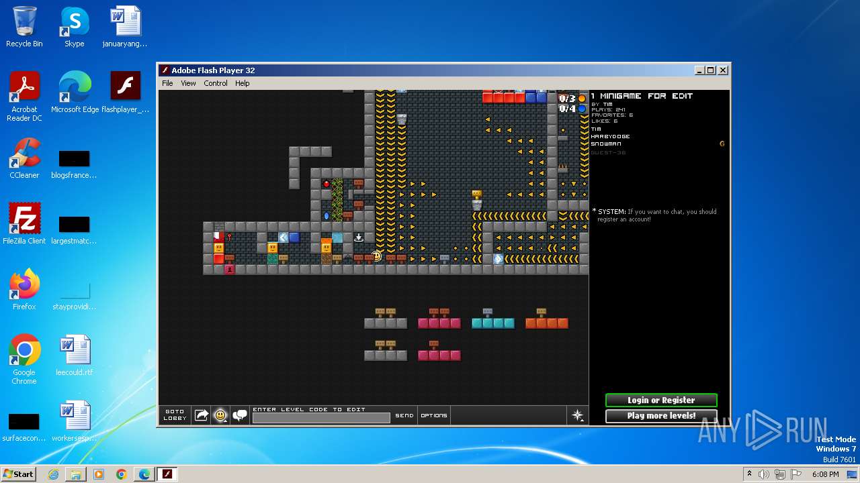This screenshot has width=860, height=483.
Task: Click Send next to level code
Action: click(x=404, y=416)
